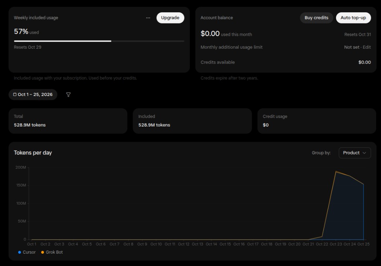381x266 pixels.
Task: Click the Upgrade button
Action: click(170, 18)
